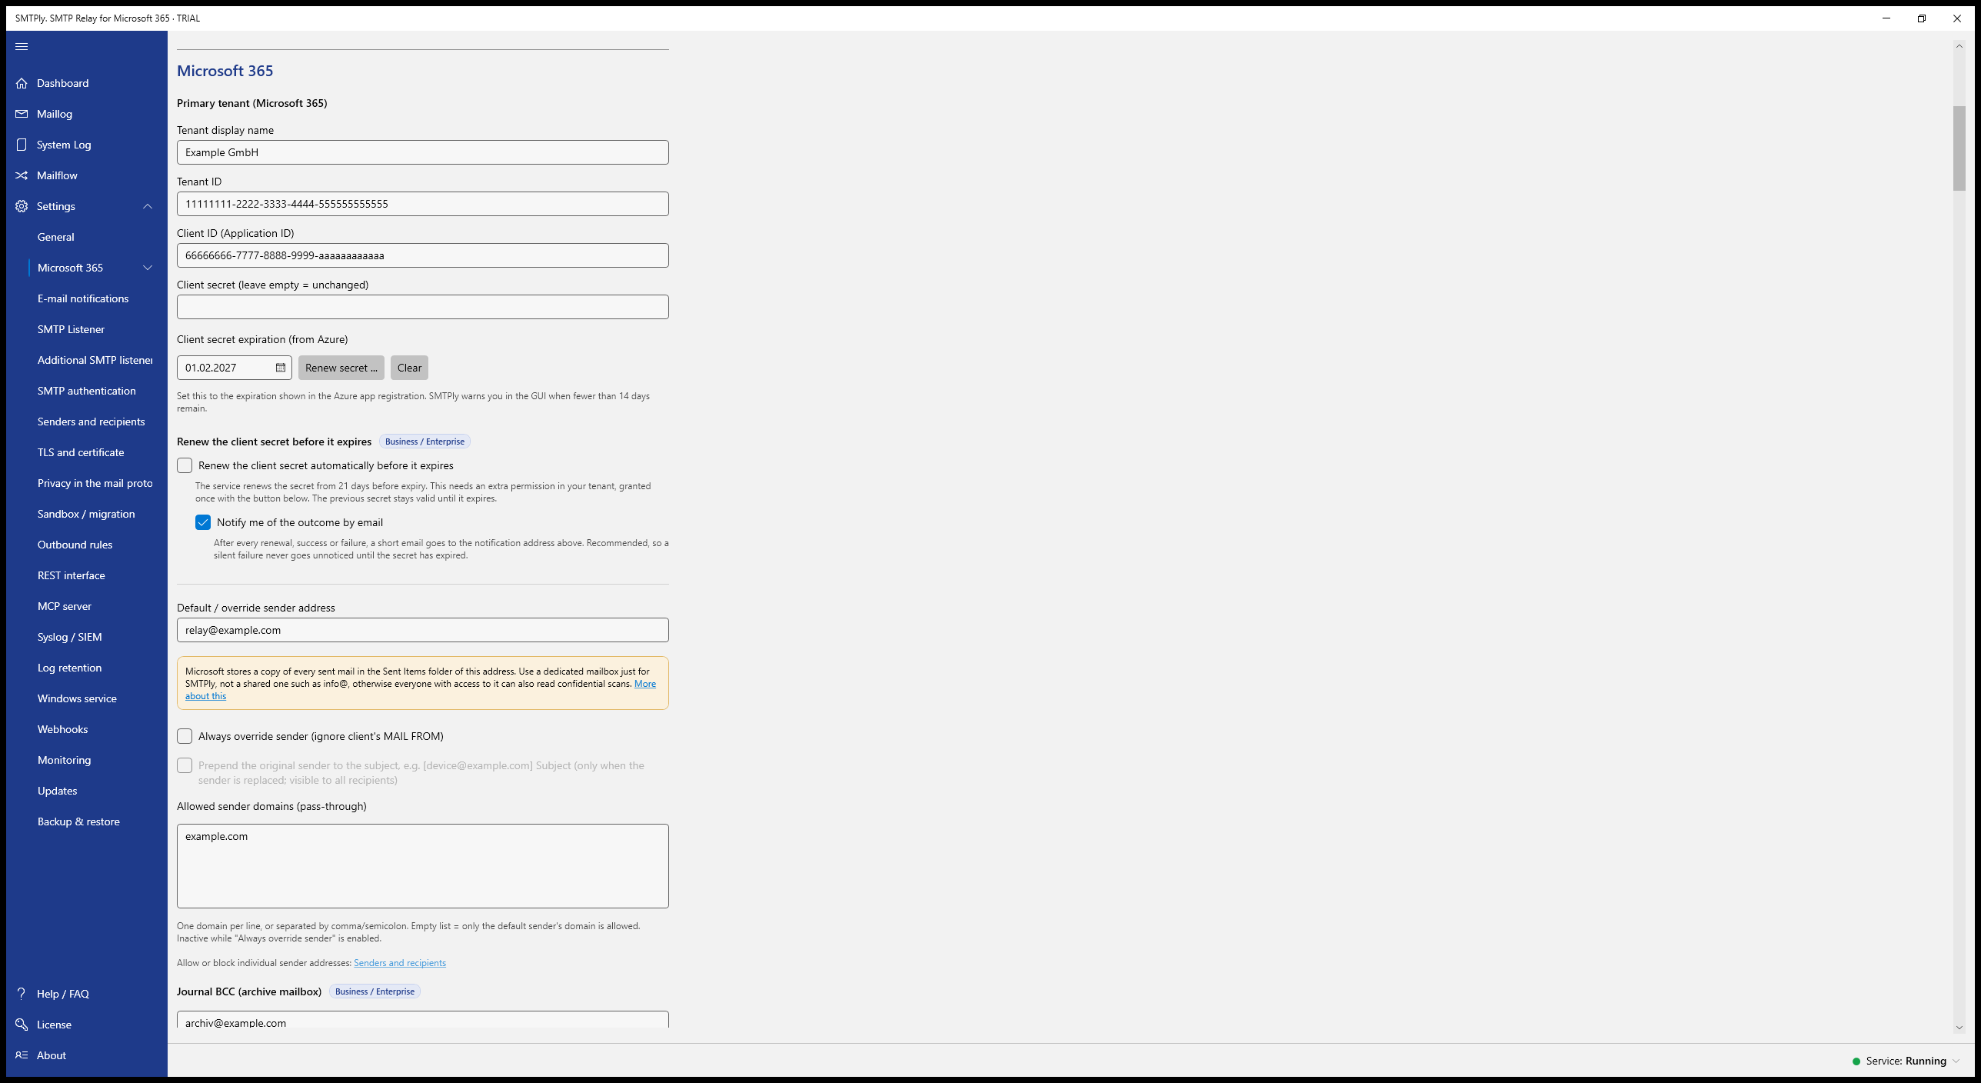Open the Senders and recipients link

tap(400, 963)
